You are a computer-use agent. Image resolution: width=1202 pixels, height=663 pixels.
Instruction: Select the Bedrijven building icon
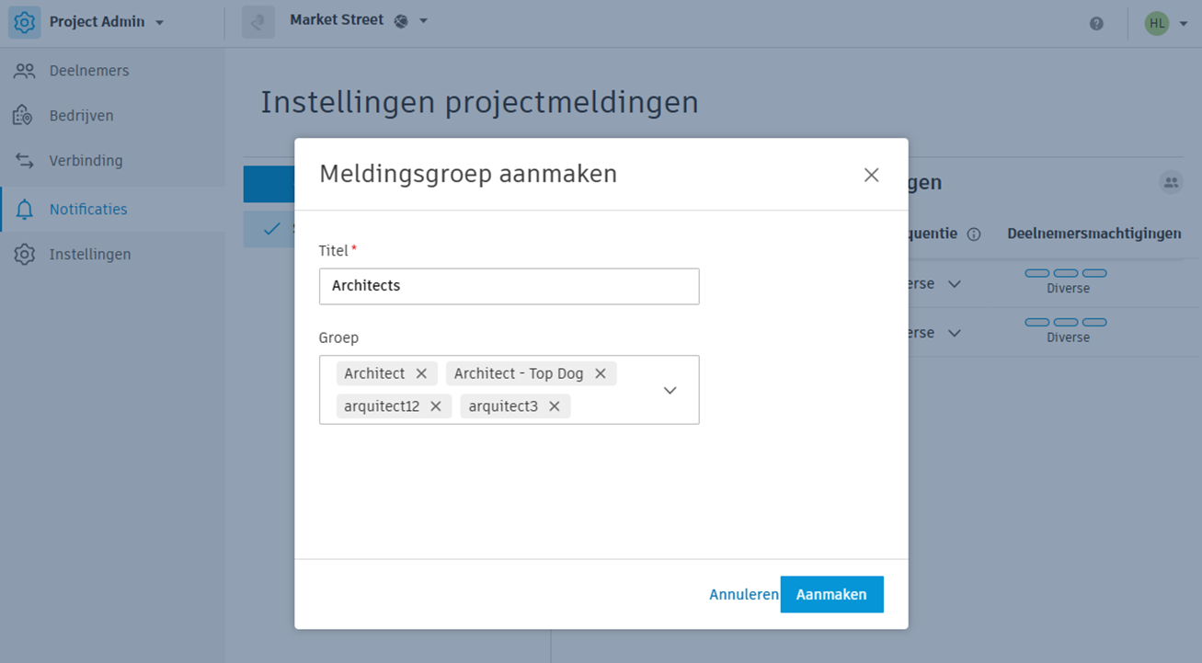click(23, 115)
